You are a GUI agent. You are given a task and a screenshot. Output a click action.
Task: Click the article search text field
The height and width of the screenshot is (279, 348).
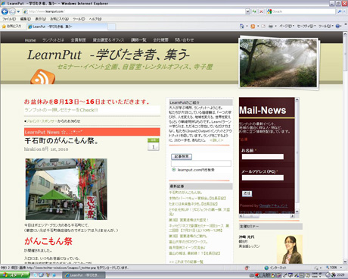[x=201, y=163]
